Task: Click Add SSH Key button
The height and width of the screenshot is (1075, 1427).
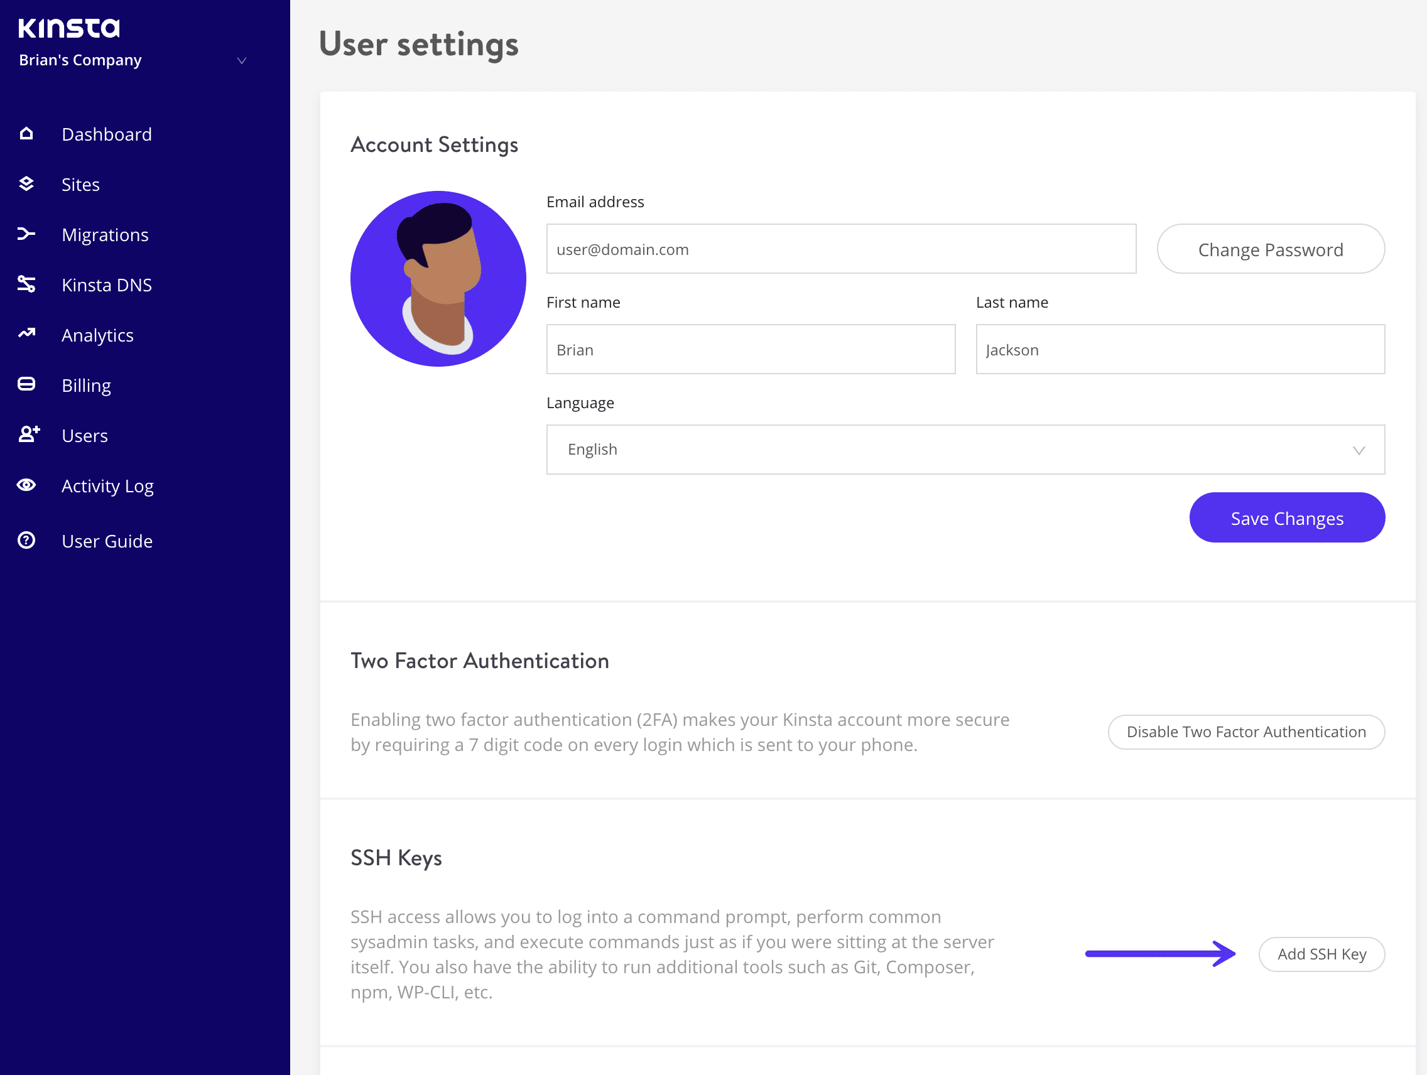Action: 1321,953
